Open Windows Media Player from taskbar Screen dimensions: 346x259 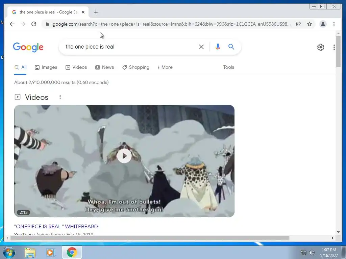click(50, 252)
